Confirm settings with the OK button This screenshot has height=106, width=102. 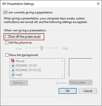pos(68,91)
